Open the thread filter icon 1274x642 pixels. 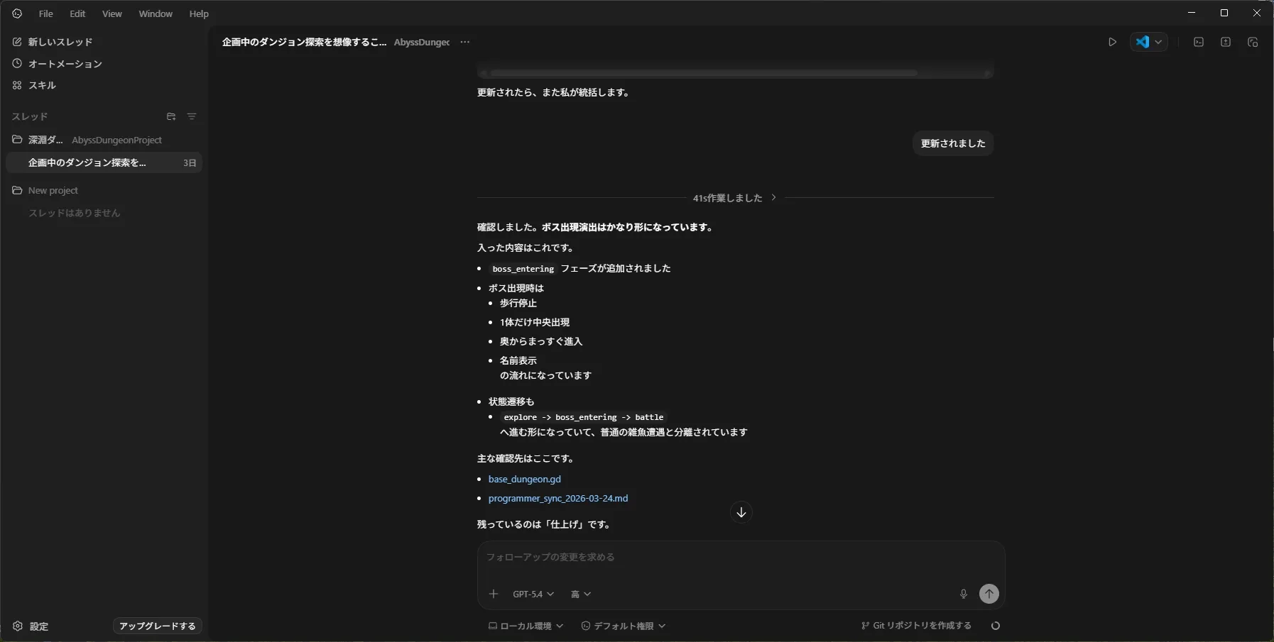click(x=192, y=116)
